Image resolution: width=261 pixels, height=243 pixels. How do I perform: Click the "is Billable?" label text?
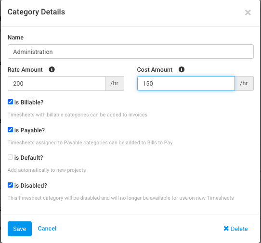click(x=29, y=102)
